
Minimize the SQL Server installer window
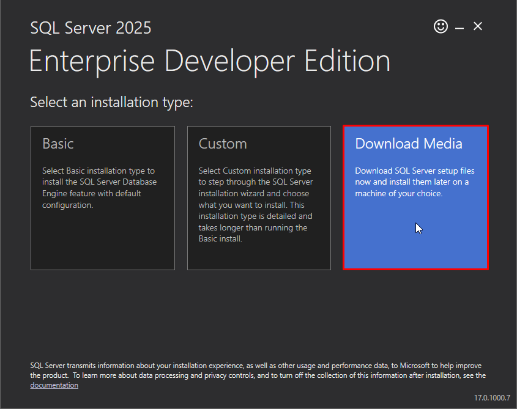(459, 28)
